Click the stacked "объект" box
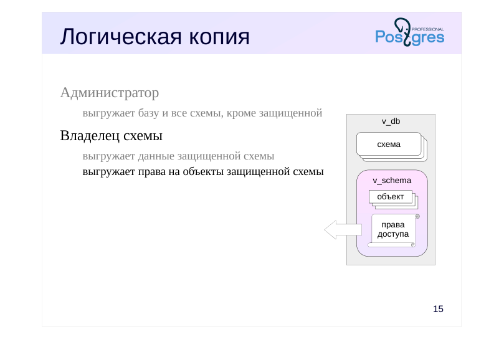 point(394,199)
